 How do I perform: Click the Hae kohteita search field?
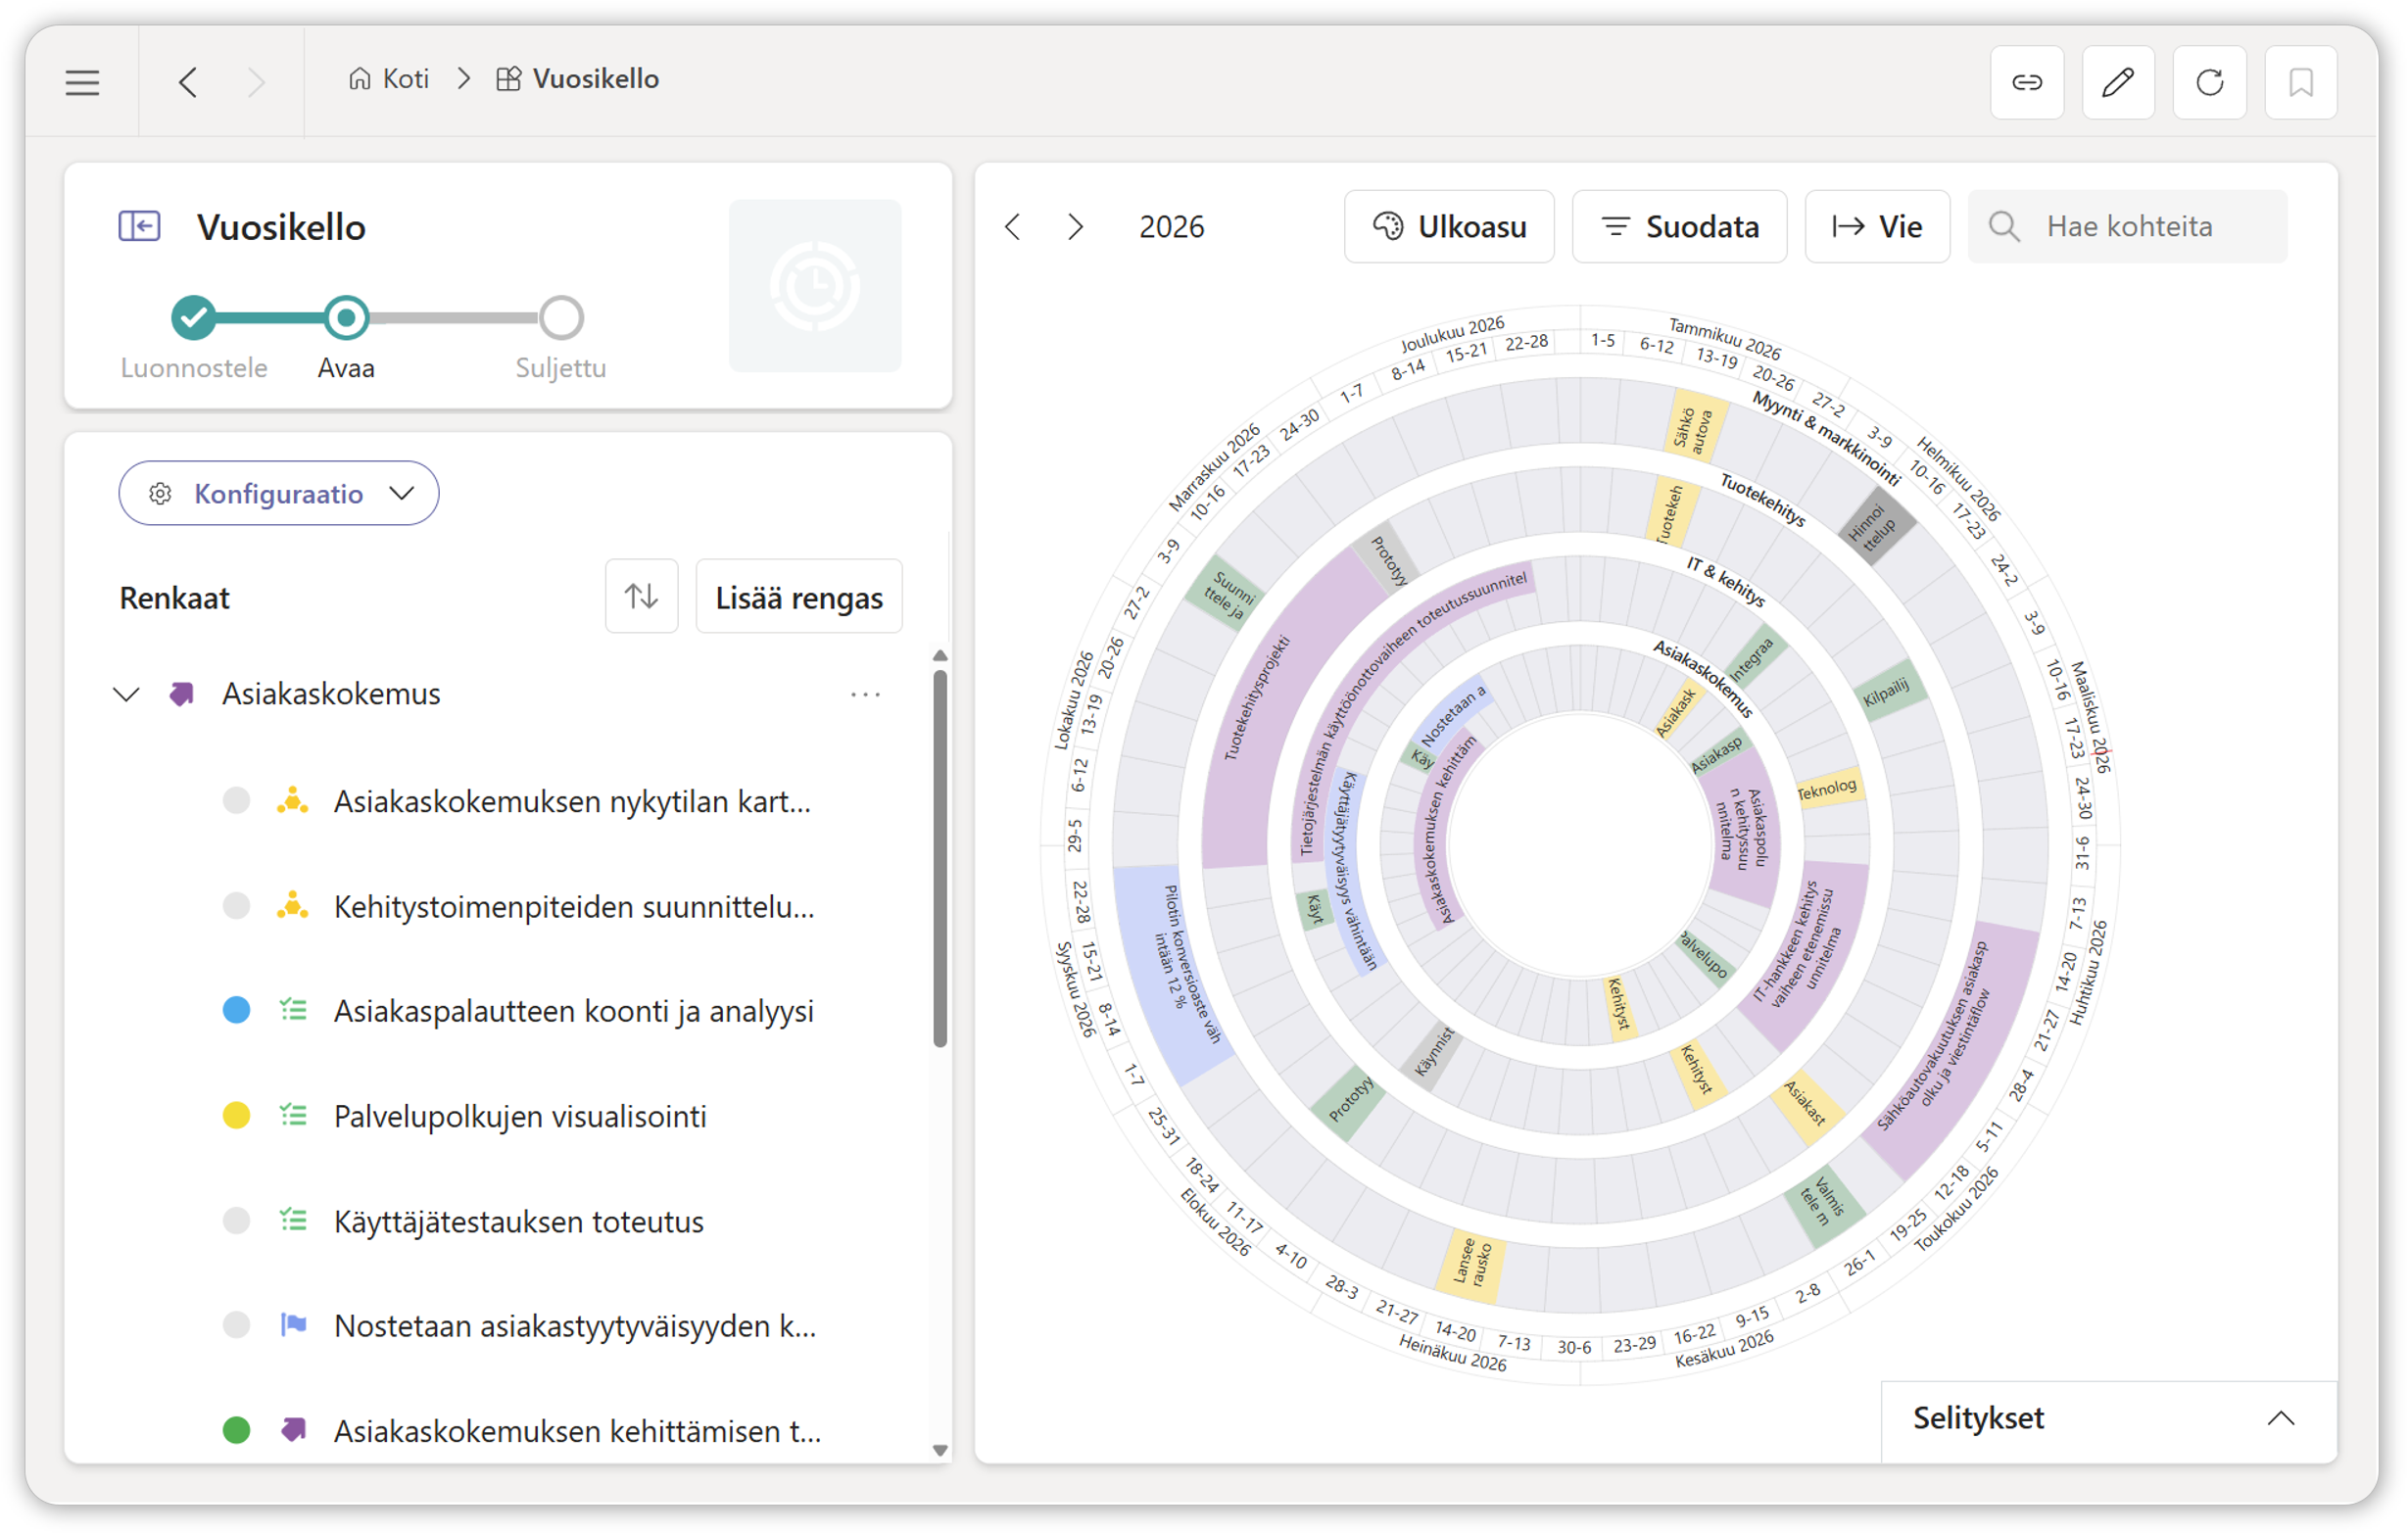pos(2150,227)
